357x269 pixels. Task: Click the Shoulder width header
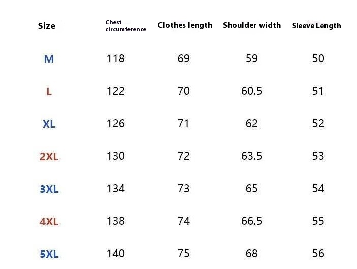point(252,25)
